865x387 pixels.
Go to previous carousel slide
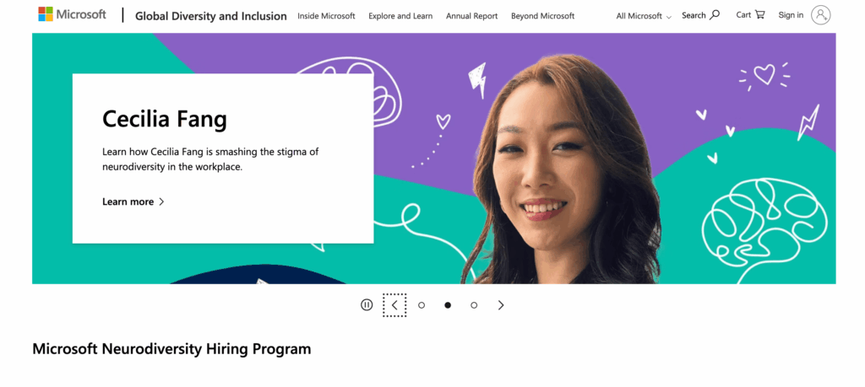pyautogui.click(x=394, y=305)
